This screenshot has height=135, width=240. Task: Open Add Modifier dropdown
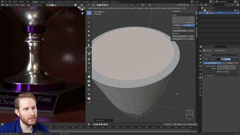(x=221, y=55)
